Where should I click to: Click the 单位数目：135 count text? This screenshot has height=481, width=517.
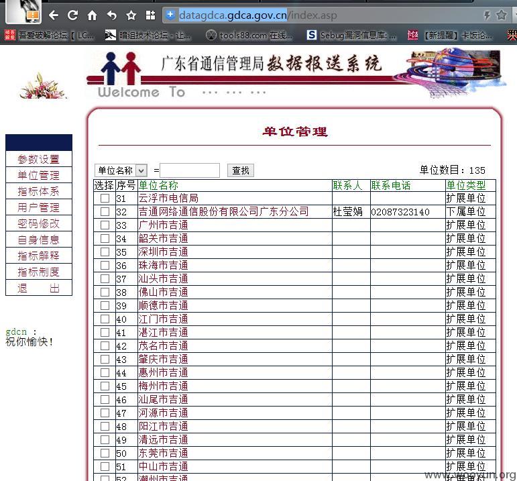[x=453, y=170]
